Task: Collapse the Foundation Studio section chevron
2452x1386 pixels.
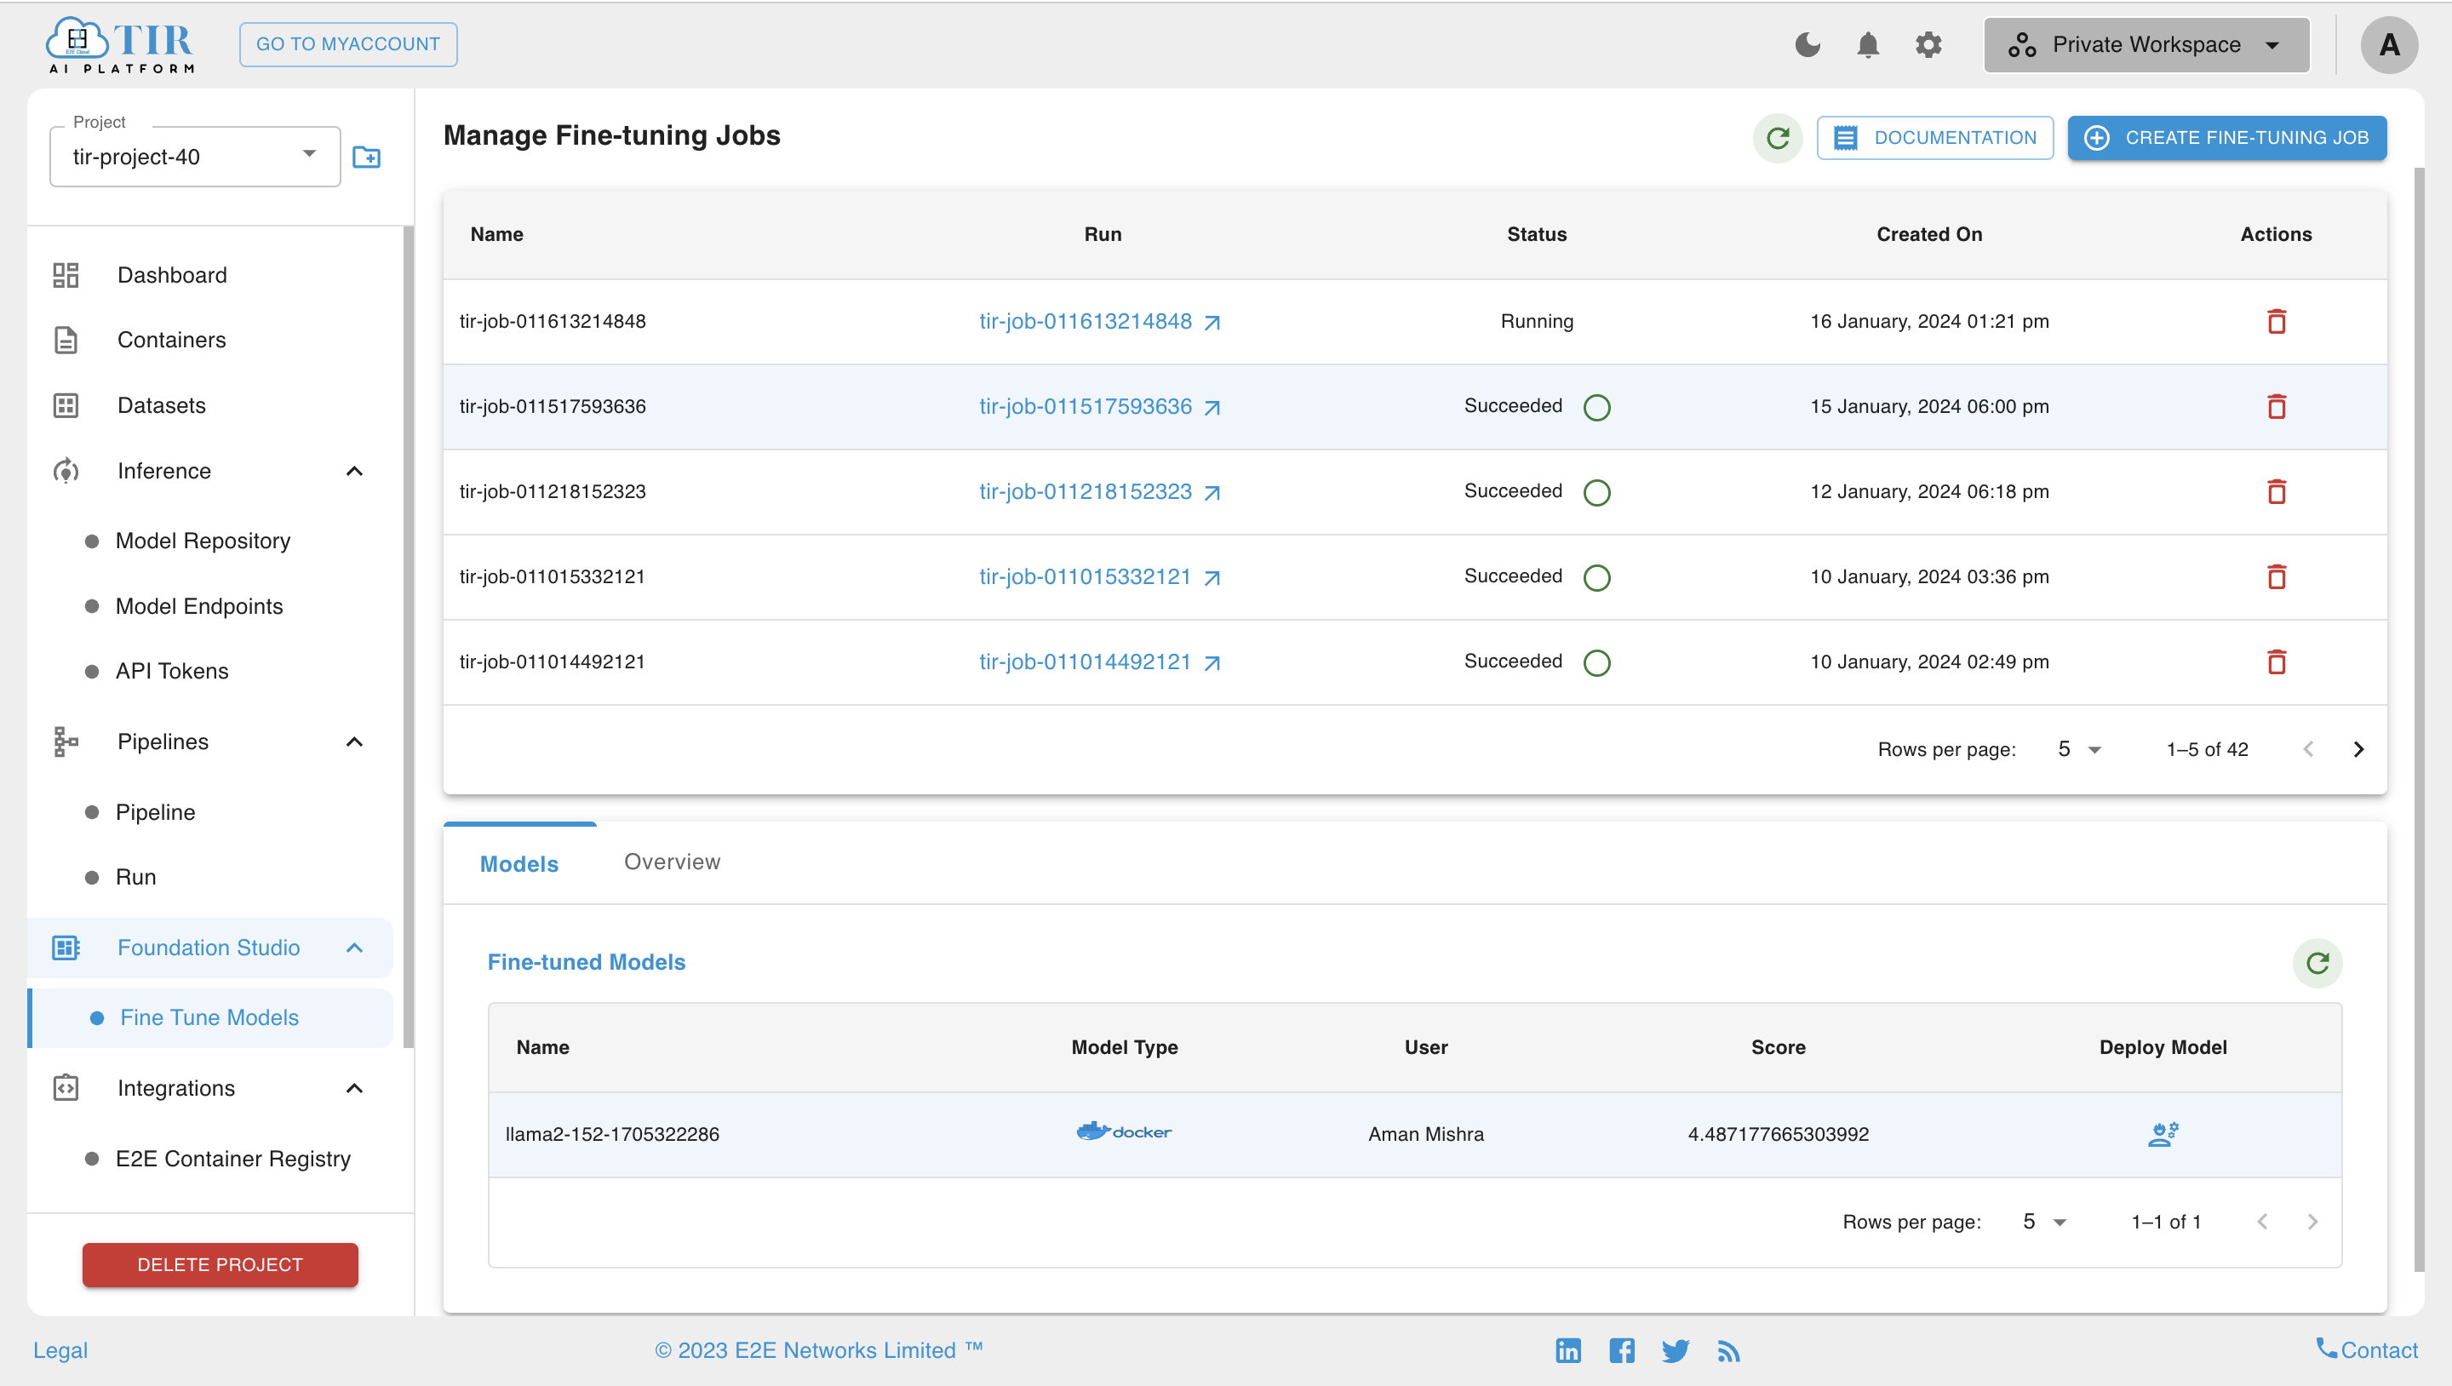Action: (354, 948)
